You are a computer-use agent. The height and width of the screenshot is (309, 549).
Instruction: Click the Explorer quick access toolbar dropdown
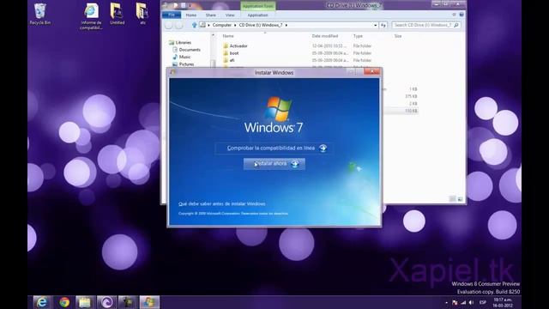[190, 6]
